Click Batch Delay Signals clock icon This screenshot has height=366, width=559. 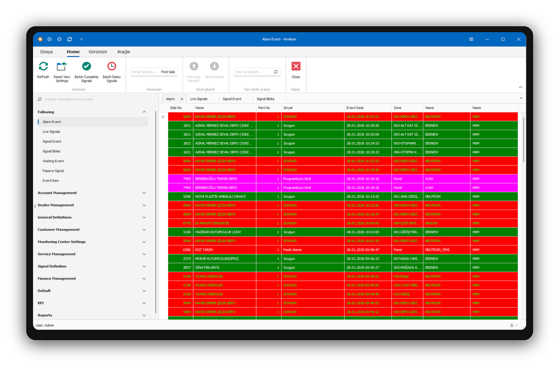(x=111, y=66)
